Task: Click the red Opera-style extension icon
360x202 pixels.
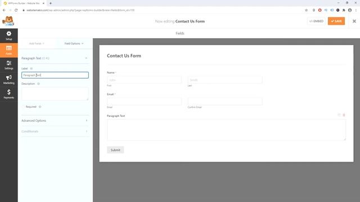Action: point(320,10)
